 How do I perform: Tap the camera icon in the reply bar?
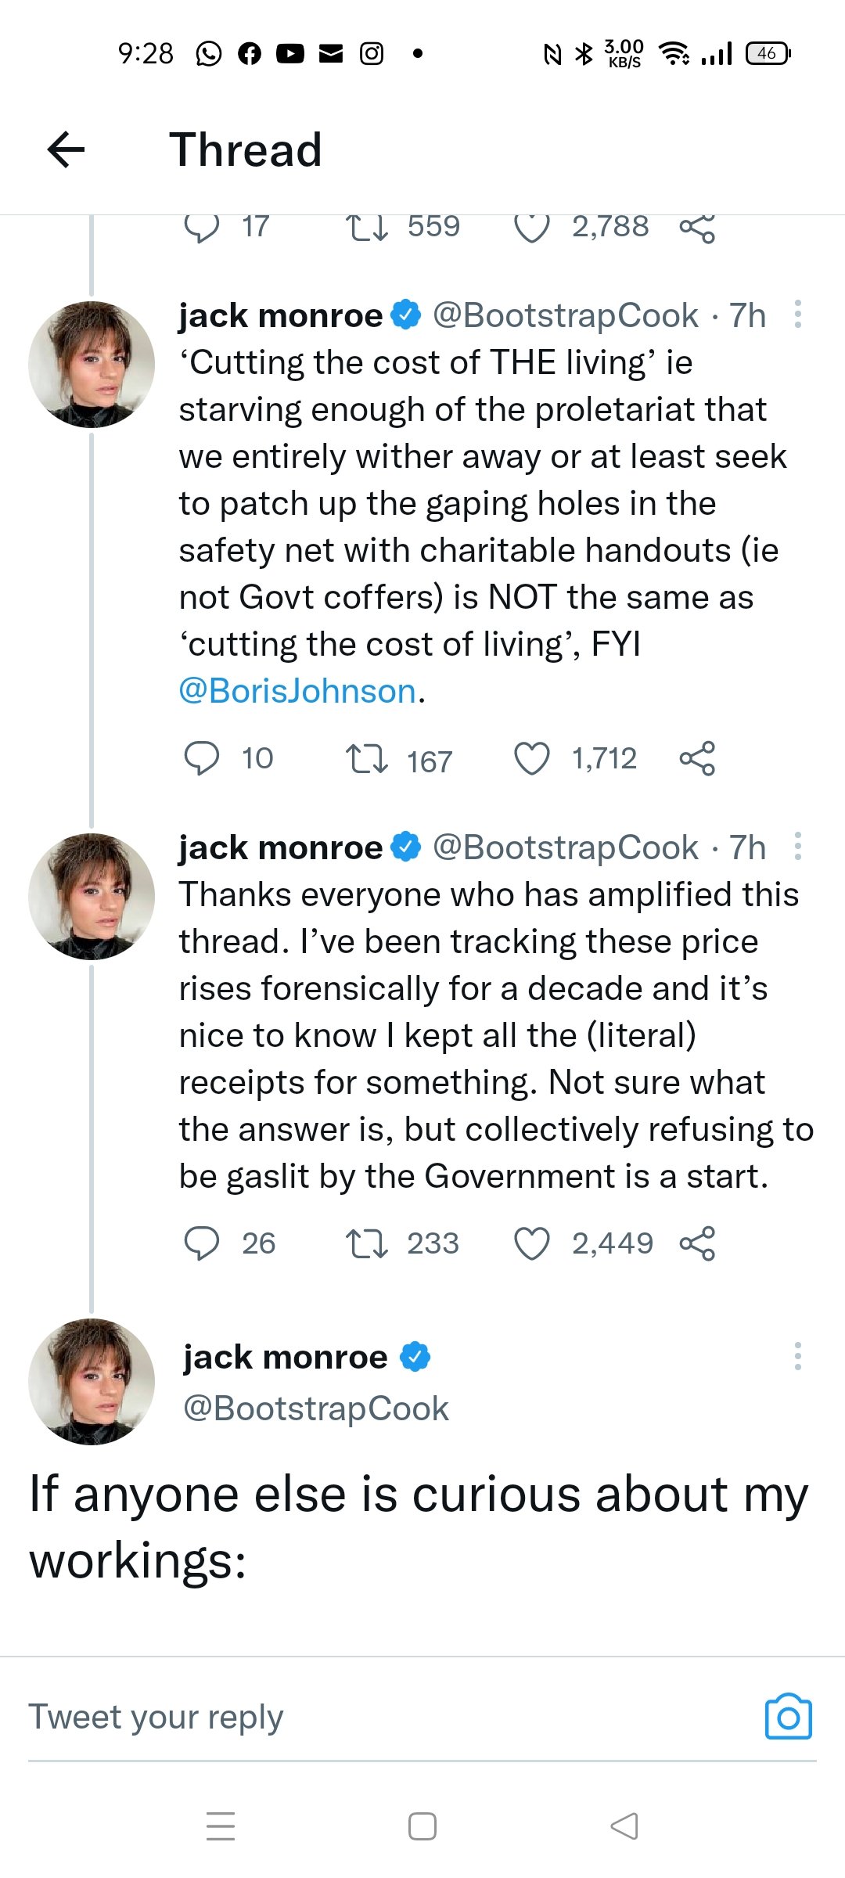(x=788, y=1716)
